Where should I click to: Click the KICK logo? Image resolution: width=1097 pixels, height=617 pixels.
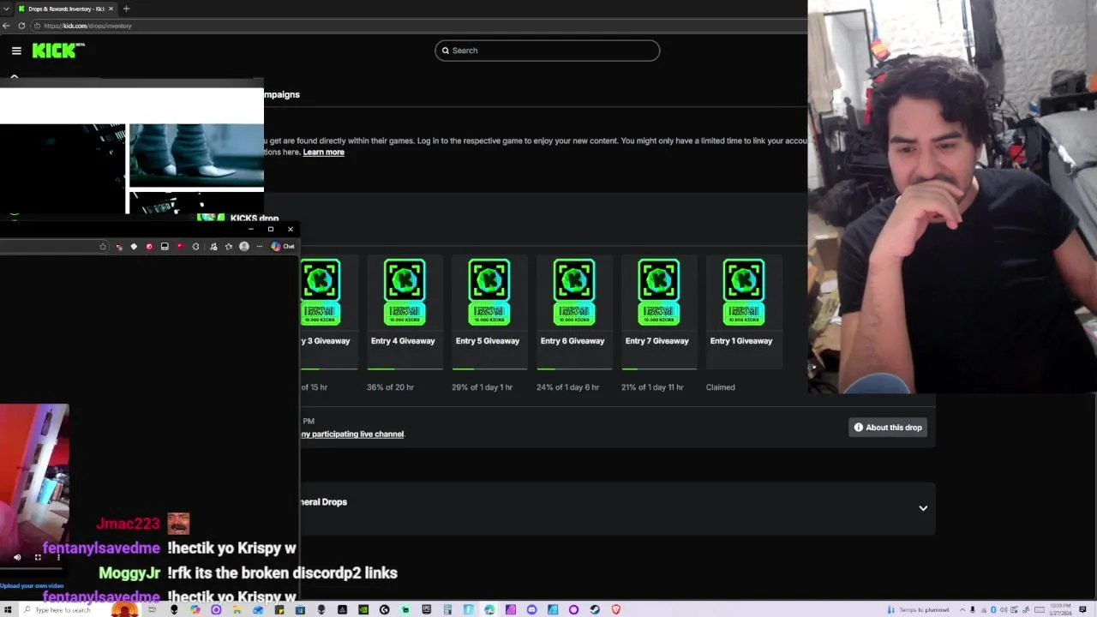coord(58,51)
